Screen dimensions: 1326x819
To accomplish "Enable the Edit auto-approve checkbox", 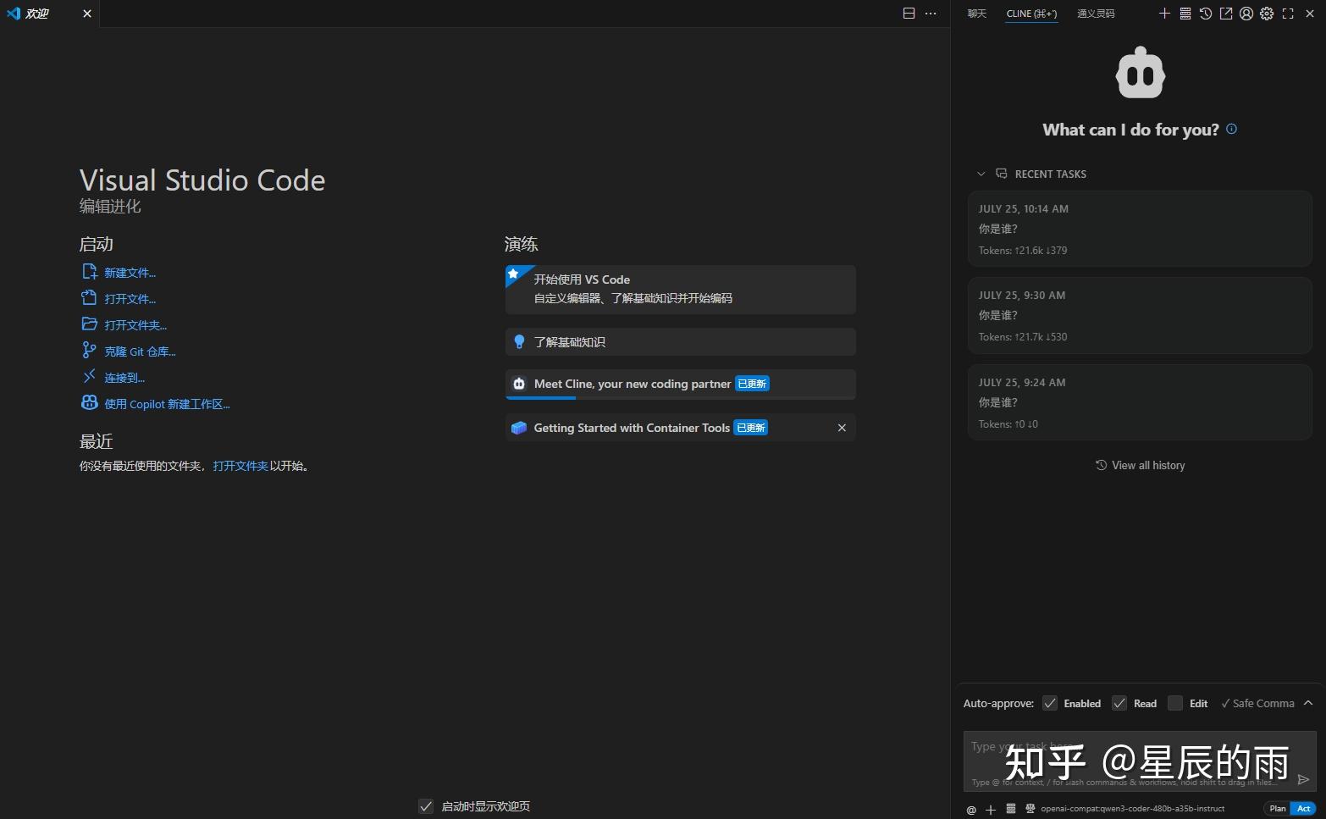I will (1175, 703).
